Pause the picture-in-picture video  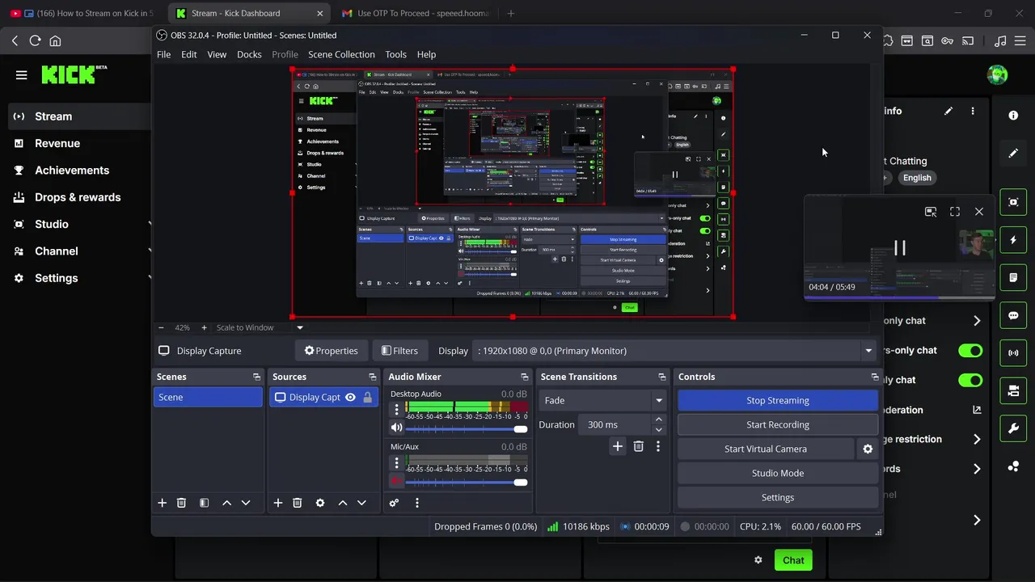point(899,248)
